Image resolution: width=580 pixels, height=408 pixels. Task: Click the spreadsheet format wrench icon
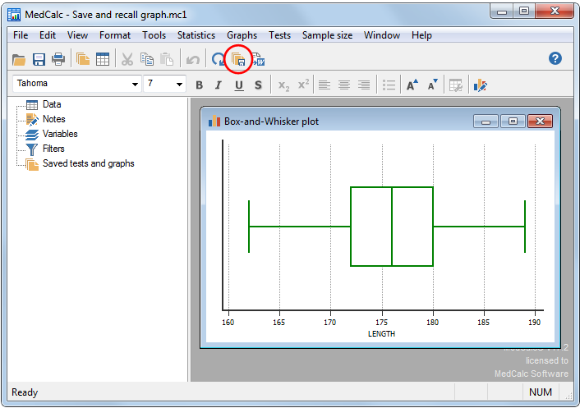456,85
